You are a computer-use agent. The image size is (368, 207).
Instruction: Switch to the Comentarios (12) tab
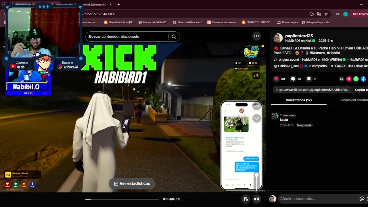click(x=298, y=100)
